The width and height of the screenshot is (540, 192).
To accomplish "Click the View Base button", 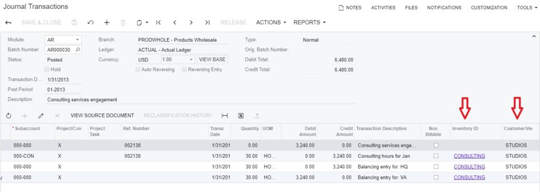I will 212,59.
